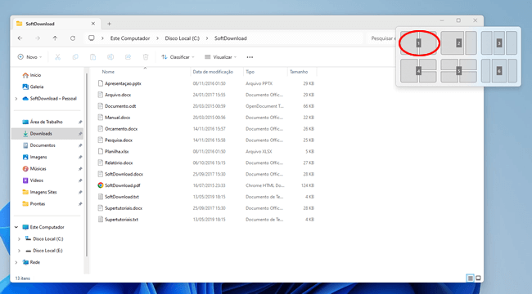
Task: Click the computer icon in address bar
Action: click(x=92, y=38)
